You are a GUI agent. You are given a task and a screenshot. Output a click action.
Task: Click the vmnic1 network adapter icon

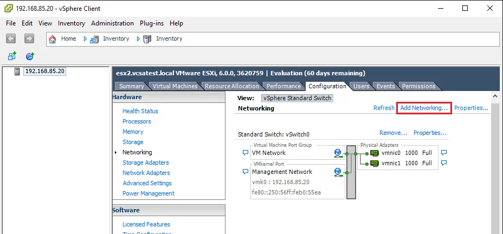(x=373, y=163)
